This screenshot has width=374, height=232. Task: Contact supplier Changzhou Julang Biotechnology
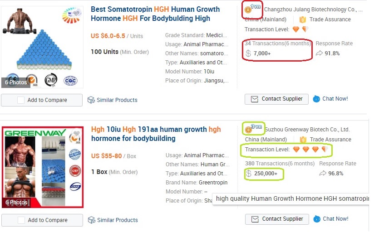point(276,99)
